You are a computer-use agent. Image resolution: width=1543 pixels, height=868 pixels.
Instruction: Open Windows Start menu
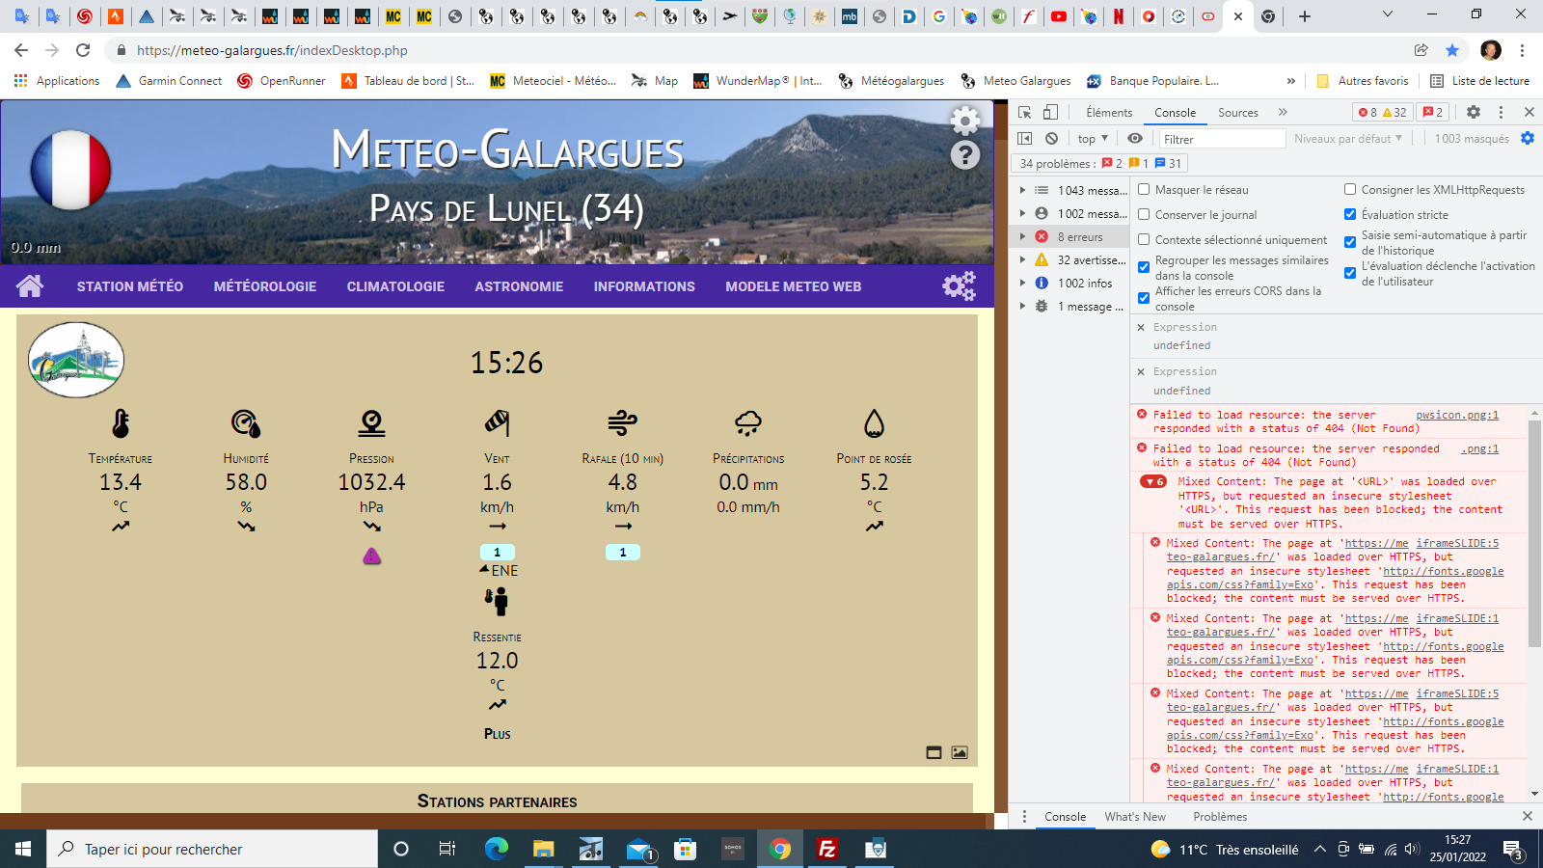point(23,849)
